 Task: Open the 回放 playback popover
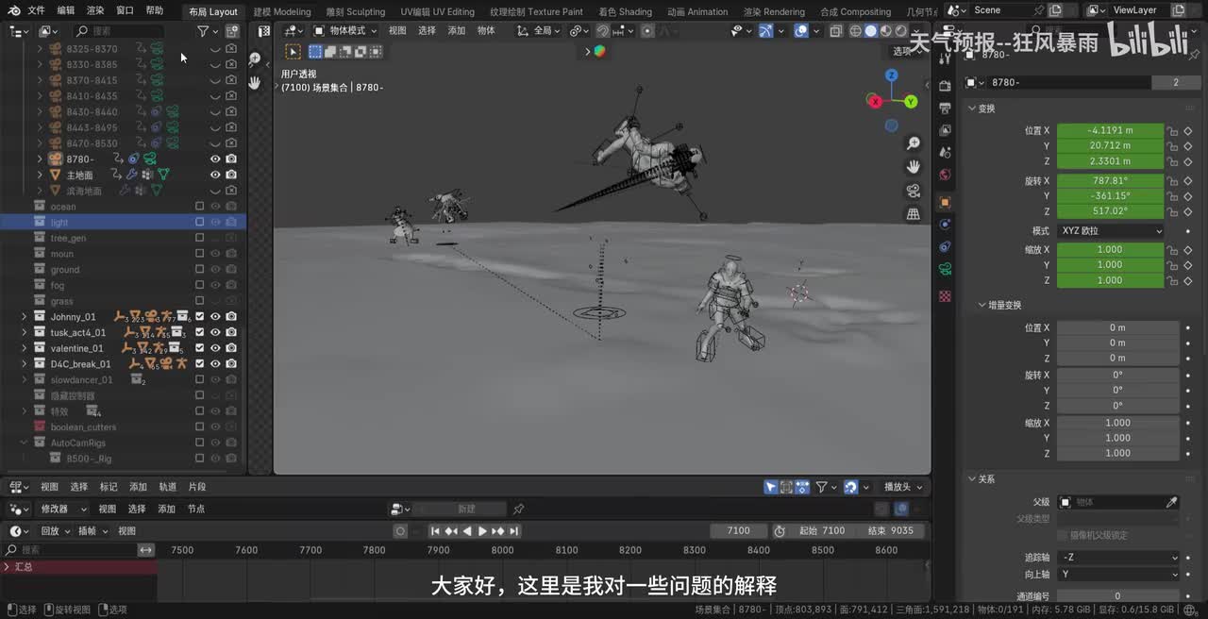54,530
